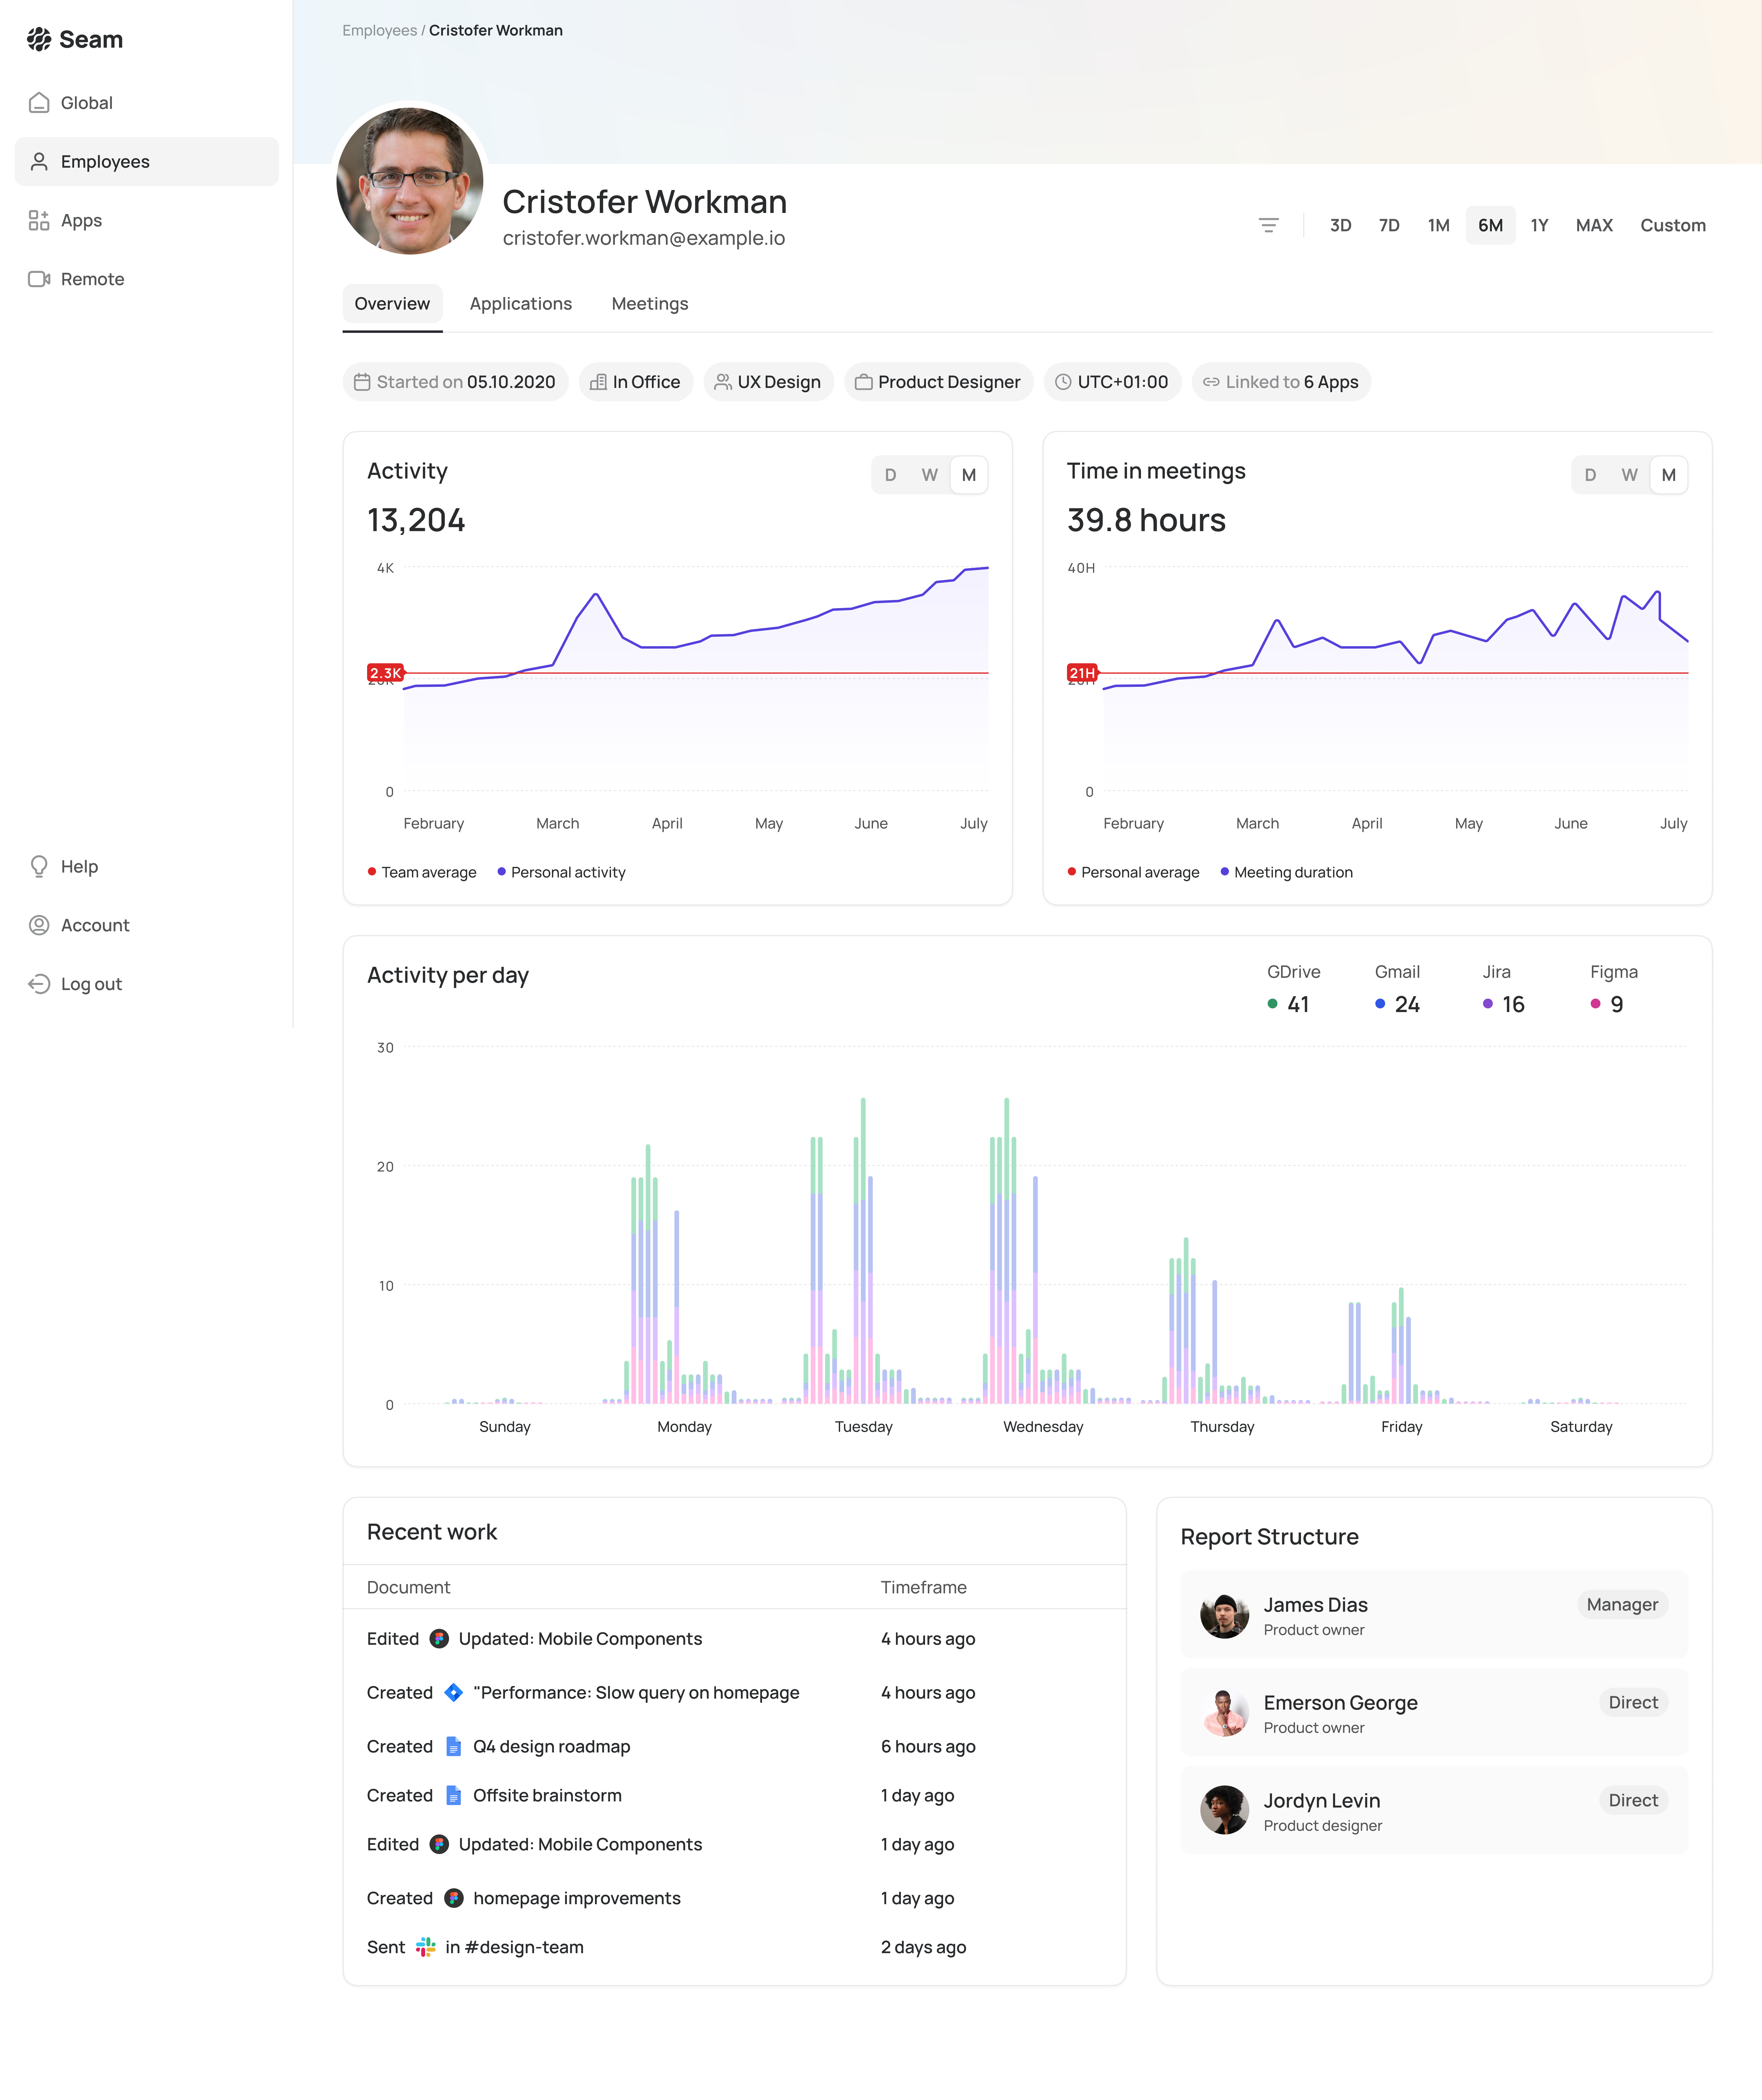This screenshot has width=1762, height=2100.
Task: Click the Help lightbulb icon
Action: point(39,866)
